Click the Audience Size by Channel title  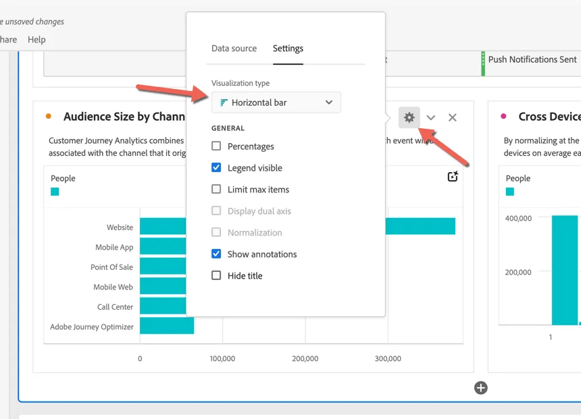pyautogui.click(x=124, y=117)
